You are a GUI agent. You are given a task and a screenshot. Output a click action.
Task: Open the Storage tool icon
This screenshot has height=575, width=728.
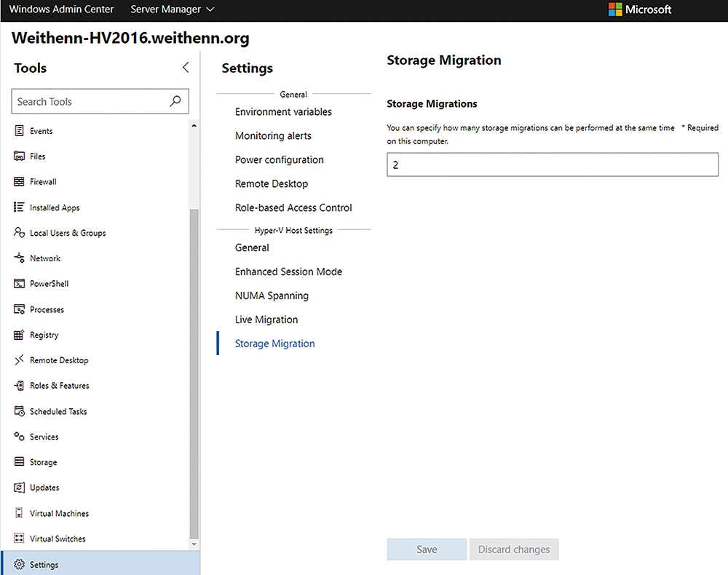click(19, 461)
